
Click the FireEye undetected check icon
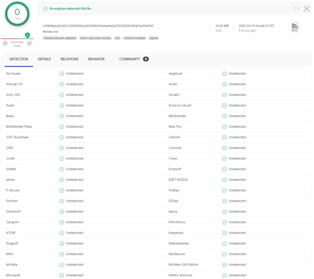pyautogui.click(x=224, y=190)
